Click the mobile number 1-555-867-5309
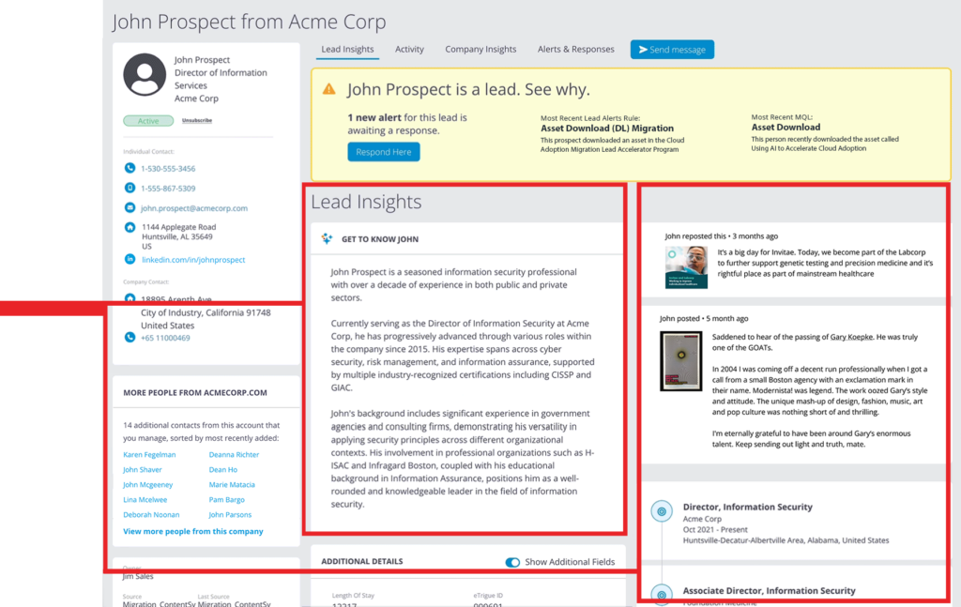This screenshot has height=607, width=961. click(x=168, y=189)
